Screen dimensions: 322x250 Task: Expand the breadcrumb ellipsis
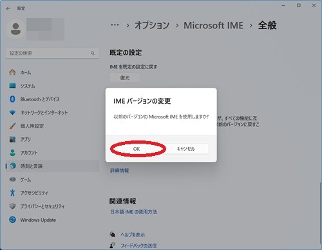pyautogui.click(x=115, y=25)
